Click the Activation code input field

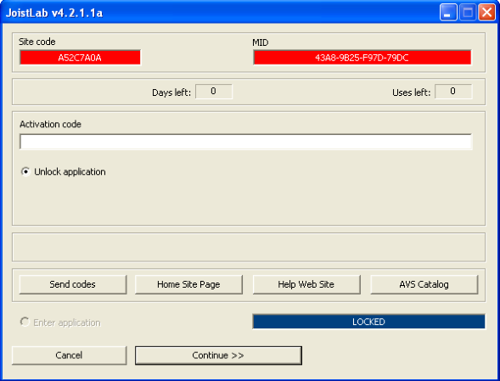(x=245, y=142)
